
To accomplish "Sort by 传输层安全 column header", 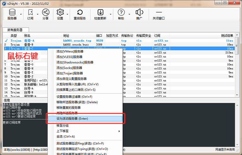I will pyautogui.click(x=144, y=36).
